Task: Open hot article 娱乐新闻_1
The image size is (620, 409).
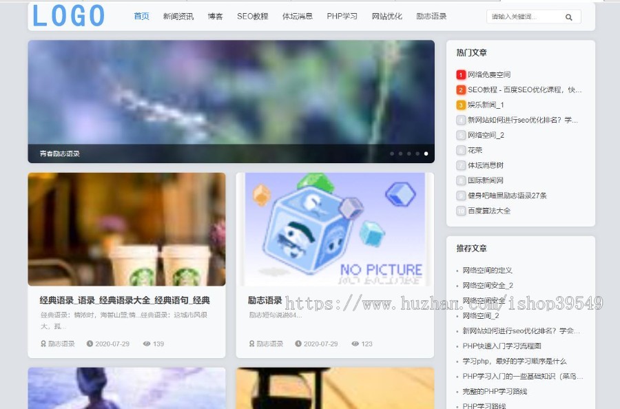Action: pyautogui.click(x=486, y=105)
